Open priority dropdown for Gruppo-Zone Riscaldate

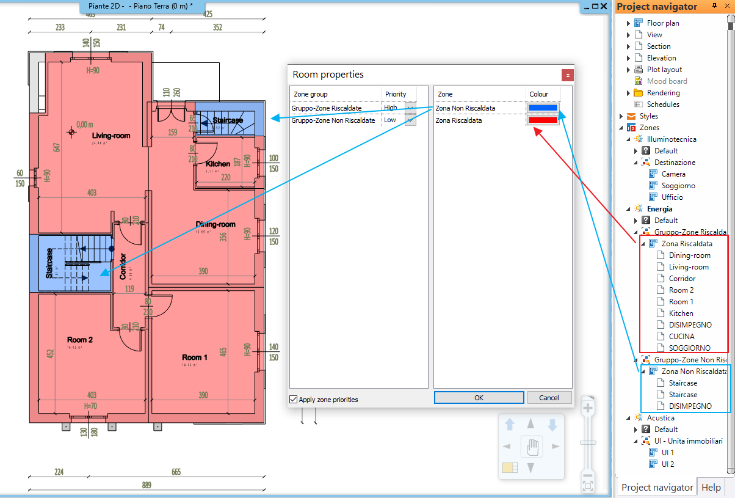pyautogui.click(x=410, y=108)
